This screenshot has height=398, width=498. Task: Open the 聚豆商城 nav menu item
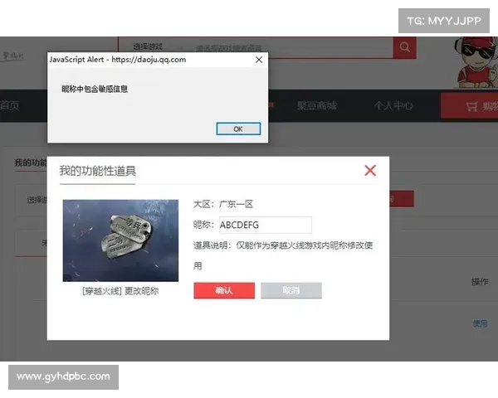point(317,106)
